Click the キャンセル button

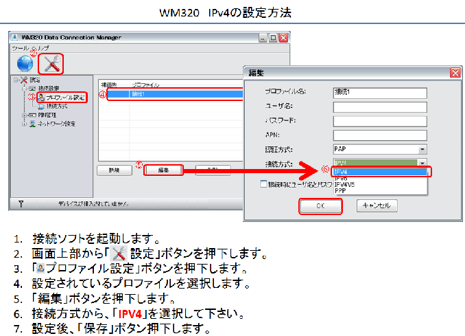click(x=377, y=205)
